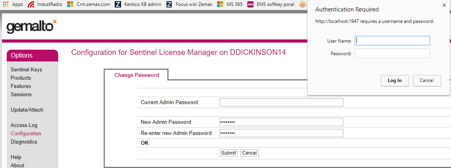Open the IndustRadio bookmark icon

pos(31,4)
